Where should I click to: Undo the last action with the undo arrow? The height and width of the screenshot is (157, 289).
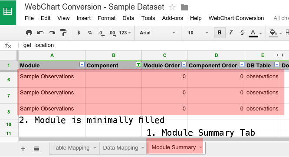tap(40, 33)
